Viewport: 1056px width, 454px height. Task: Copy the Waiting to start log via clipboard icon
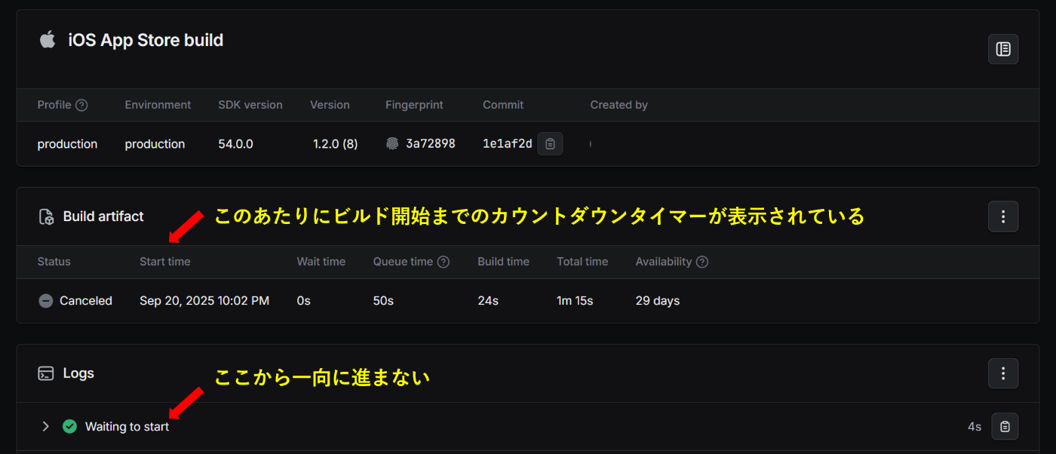[x=1005, y=426]
